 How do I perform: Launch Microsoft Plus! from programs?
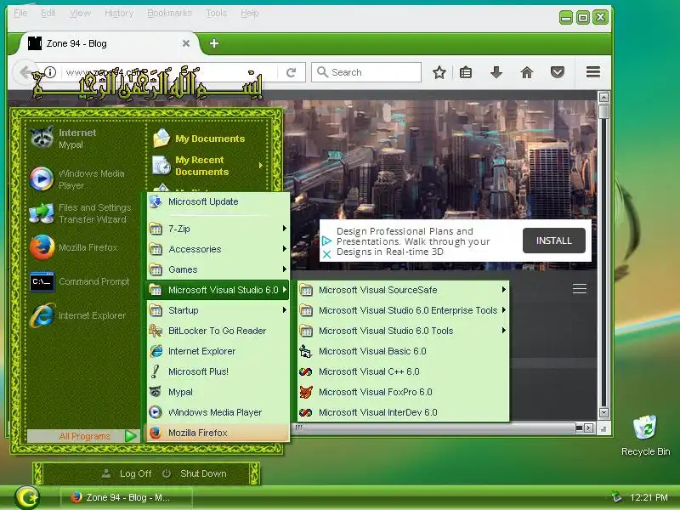(218, 371)
